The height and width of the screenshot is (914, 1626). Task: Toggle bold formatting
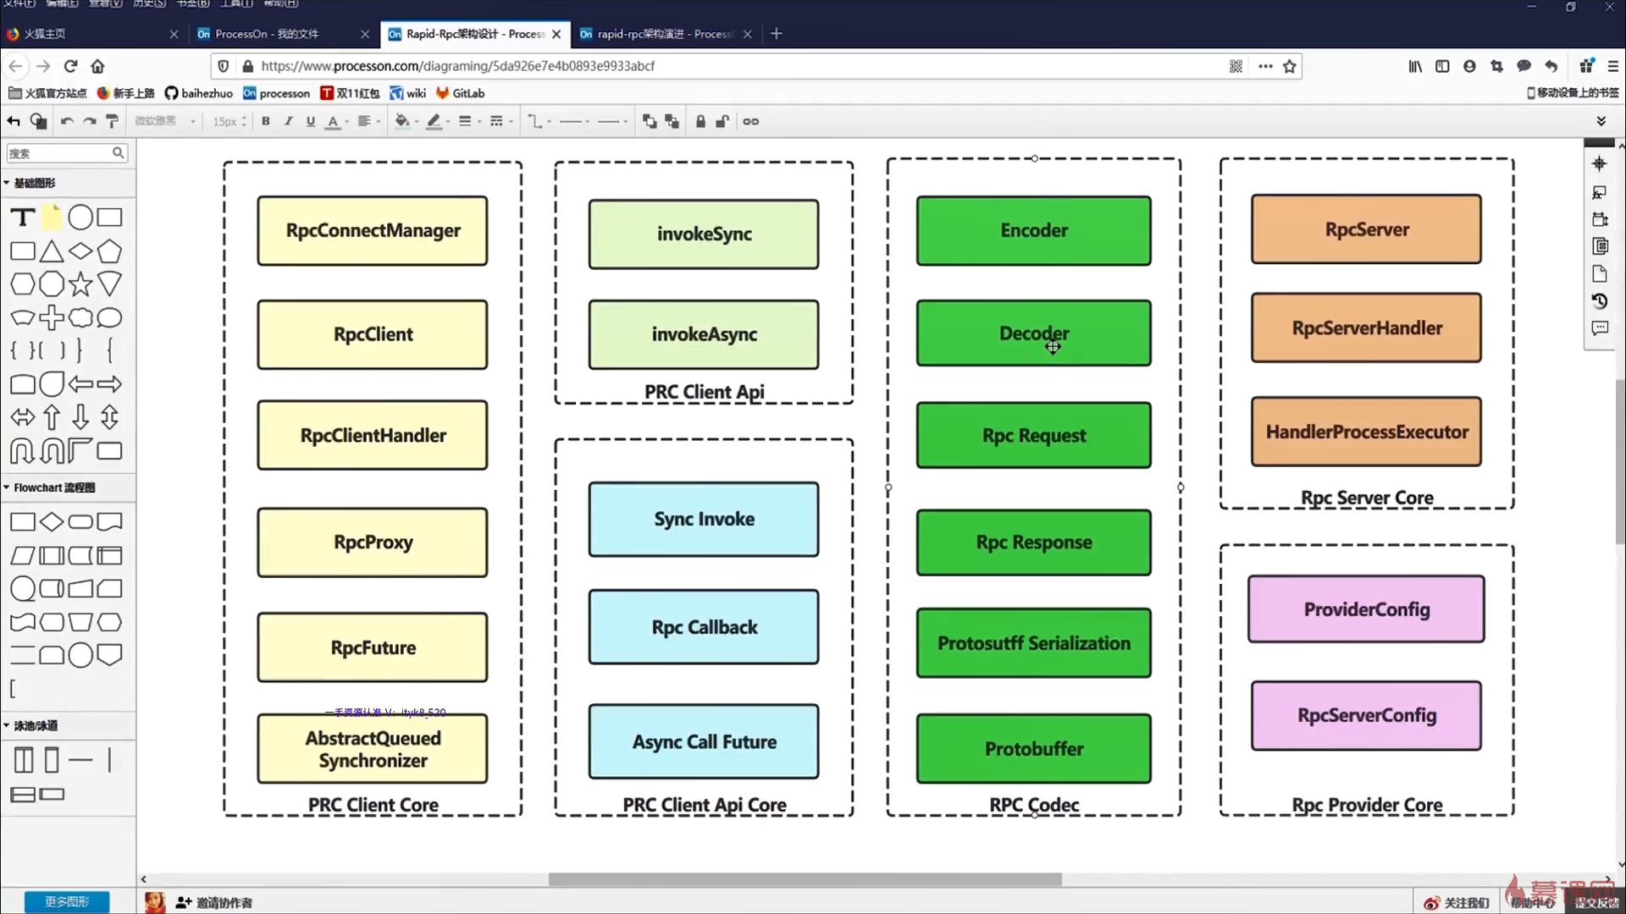[266, 121]
